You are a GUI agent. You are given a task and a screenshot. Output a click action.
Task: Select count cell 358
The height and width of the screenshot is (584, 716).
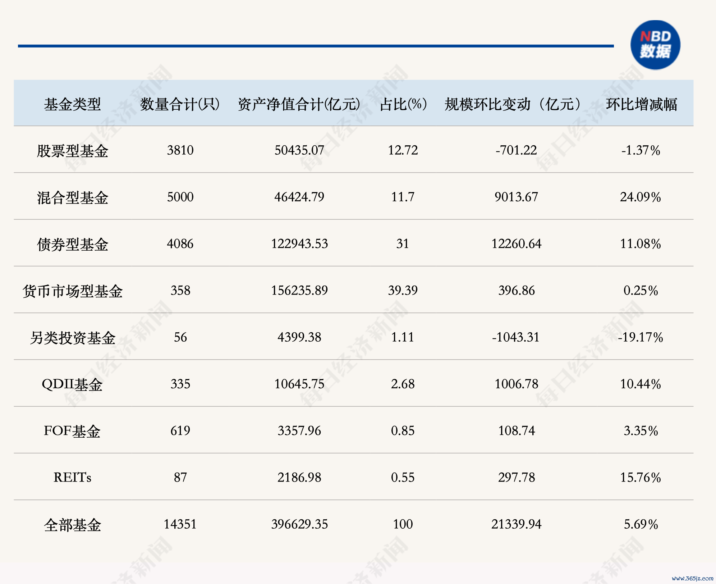coord(180,290)
